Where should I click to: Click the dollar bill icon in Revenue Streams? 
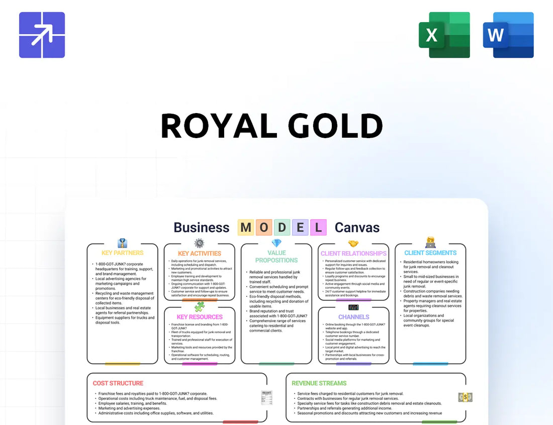pyautogui.click(x=465, y=397)
